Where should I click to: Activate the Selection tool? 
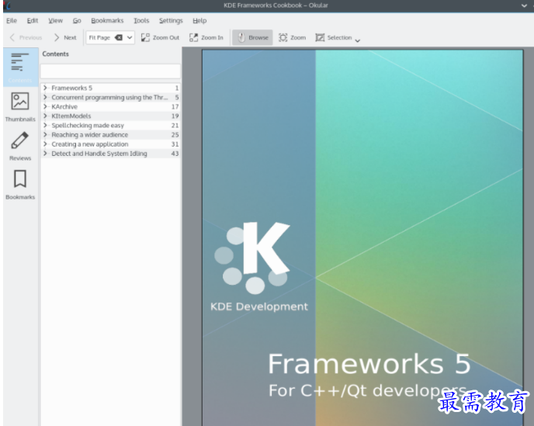coord(334,37)
